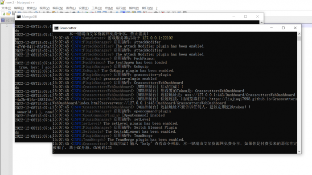The height and width of the screenshot is (175, 312).
Task: Open the 插件(P) plugins menu
Action: [134, 8]
